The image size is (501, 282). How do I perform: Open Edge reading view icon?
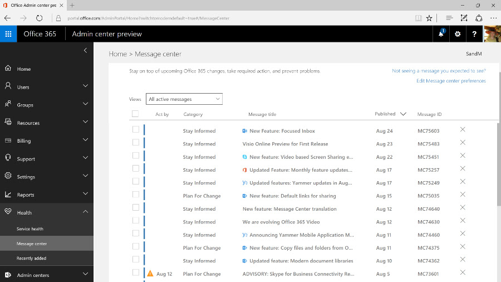[418, 18]
